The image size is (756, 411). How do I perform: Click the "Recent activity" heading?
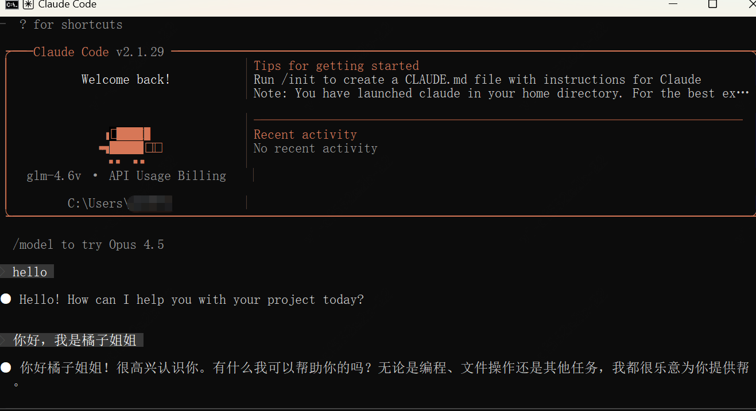coord(305,135)
